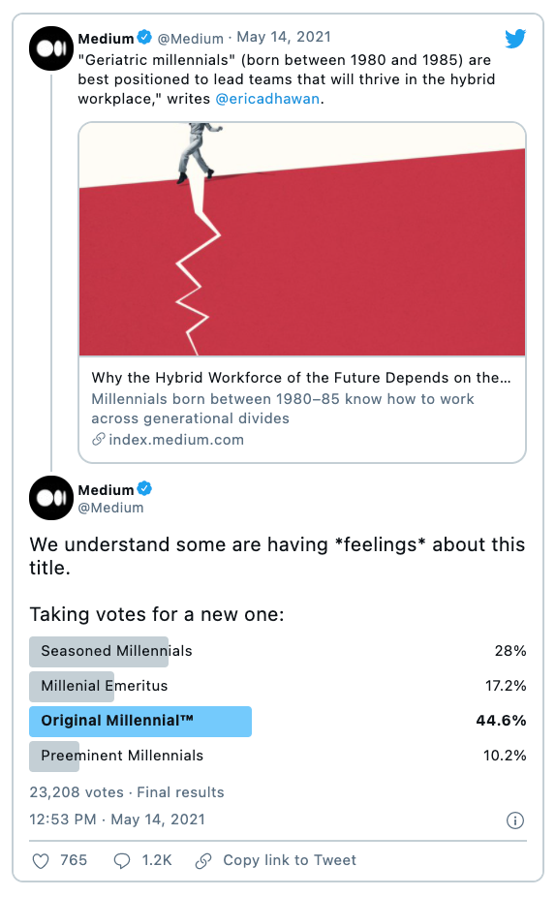The height and width of the screenshot is (897, 556).
Task: Click the blue verified badge beside the top Medium name
Action: tap(144, 38)
